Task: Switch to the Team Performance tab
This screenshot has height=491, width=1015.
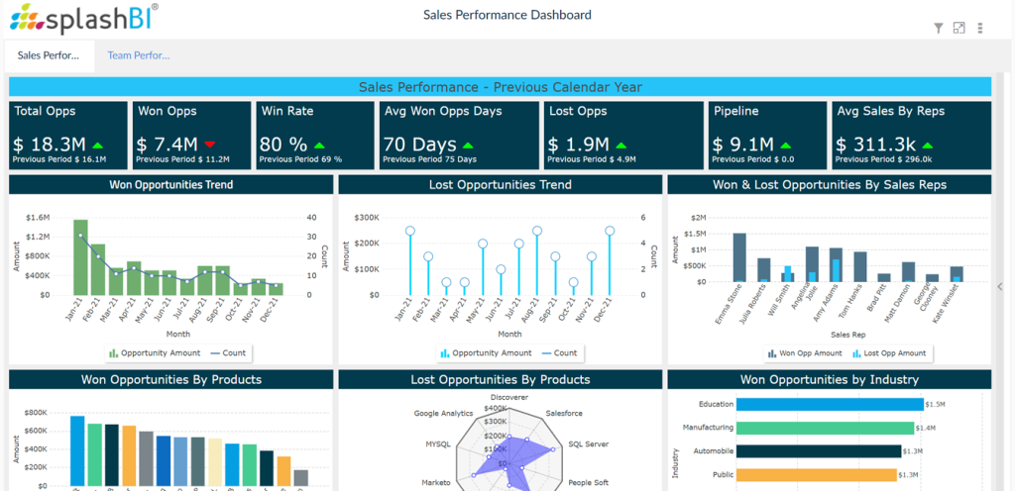Action: point(139,55)
